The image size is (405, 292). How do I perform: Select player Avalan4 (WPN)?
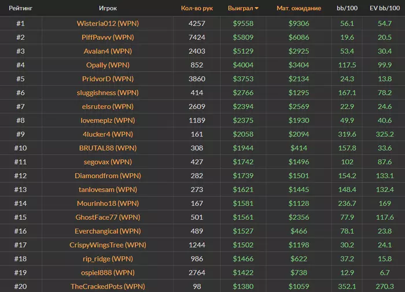click(108, 51)
